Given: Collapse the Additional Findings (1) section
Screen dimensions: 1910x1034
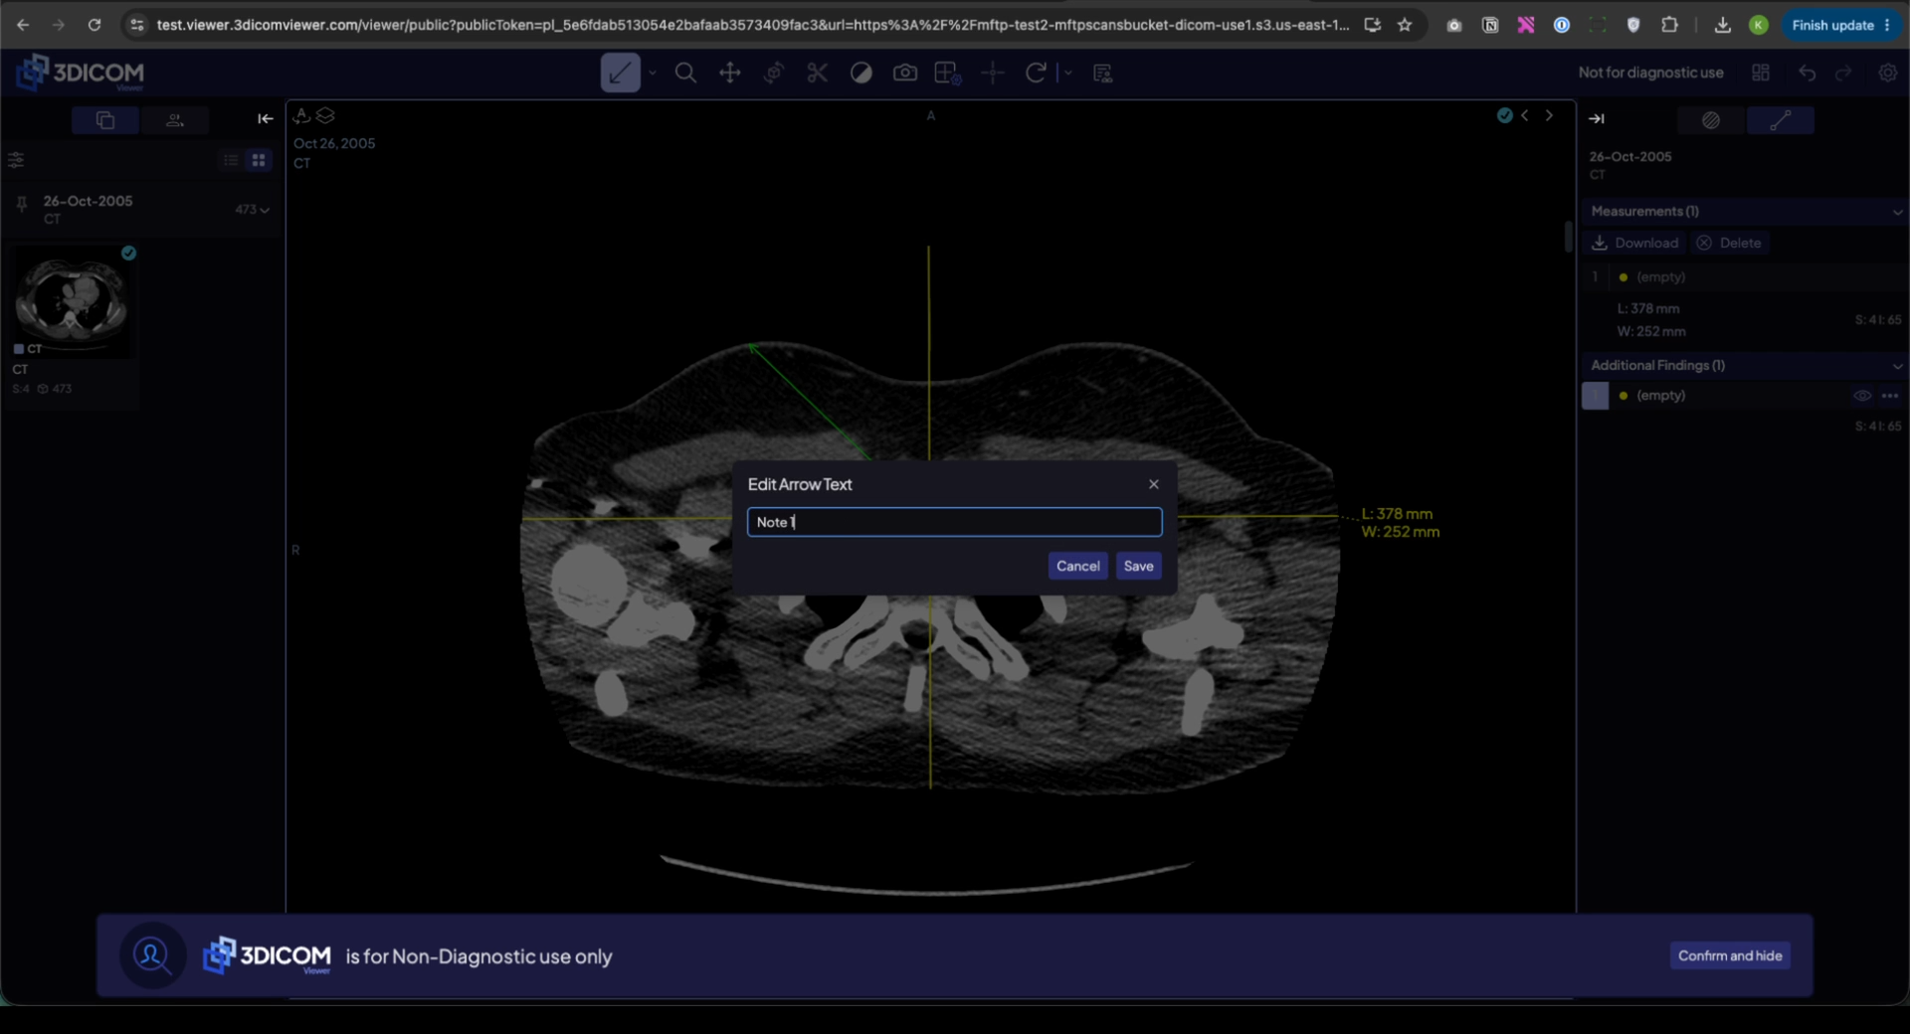Looking at the screenshot, I should point(1897,365).
